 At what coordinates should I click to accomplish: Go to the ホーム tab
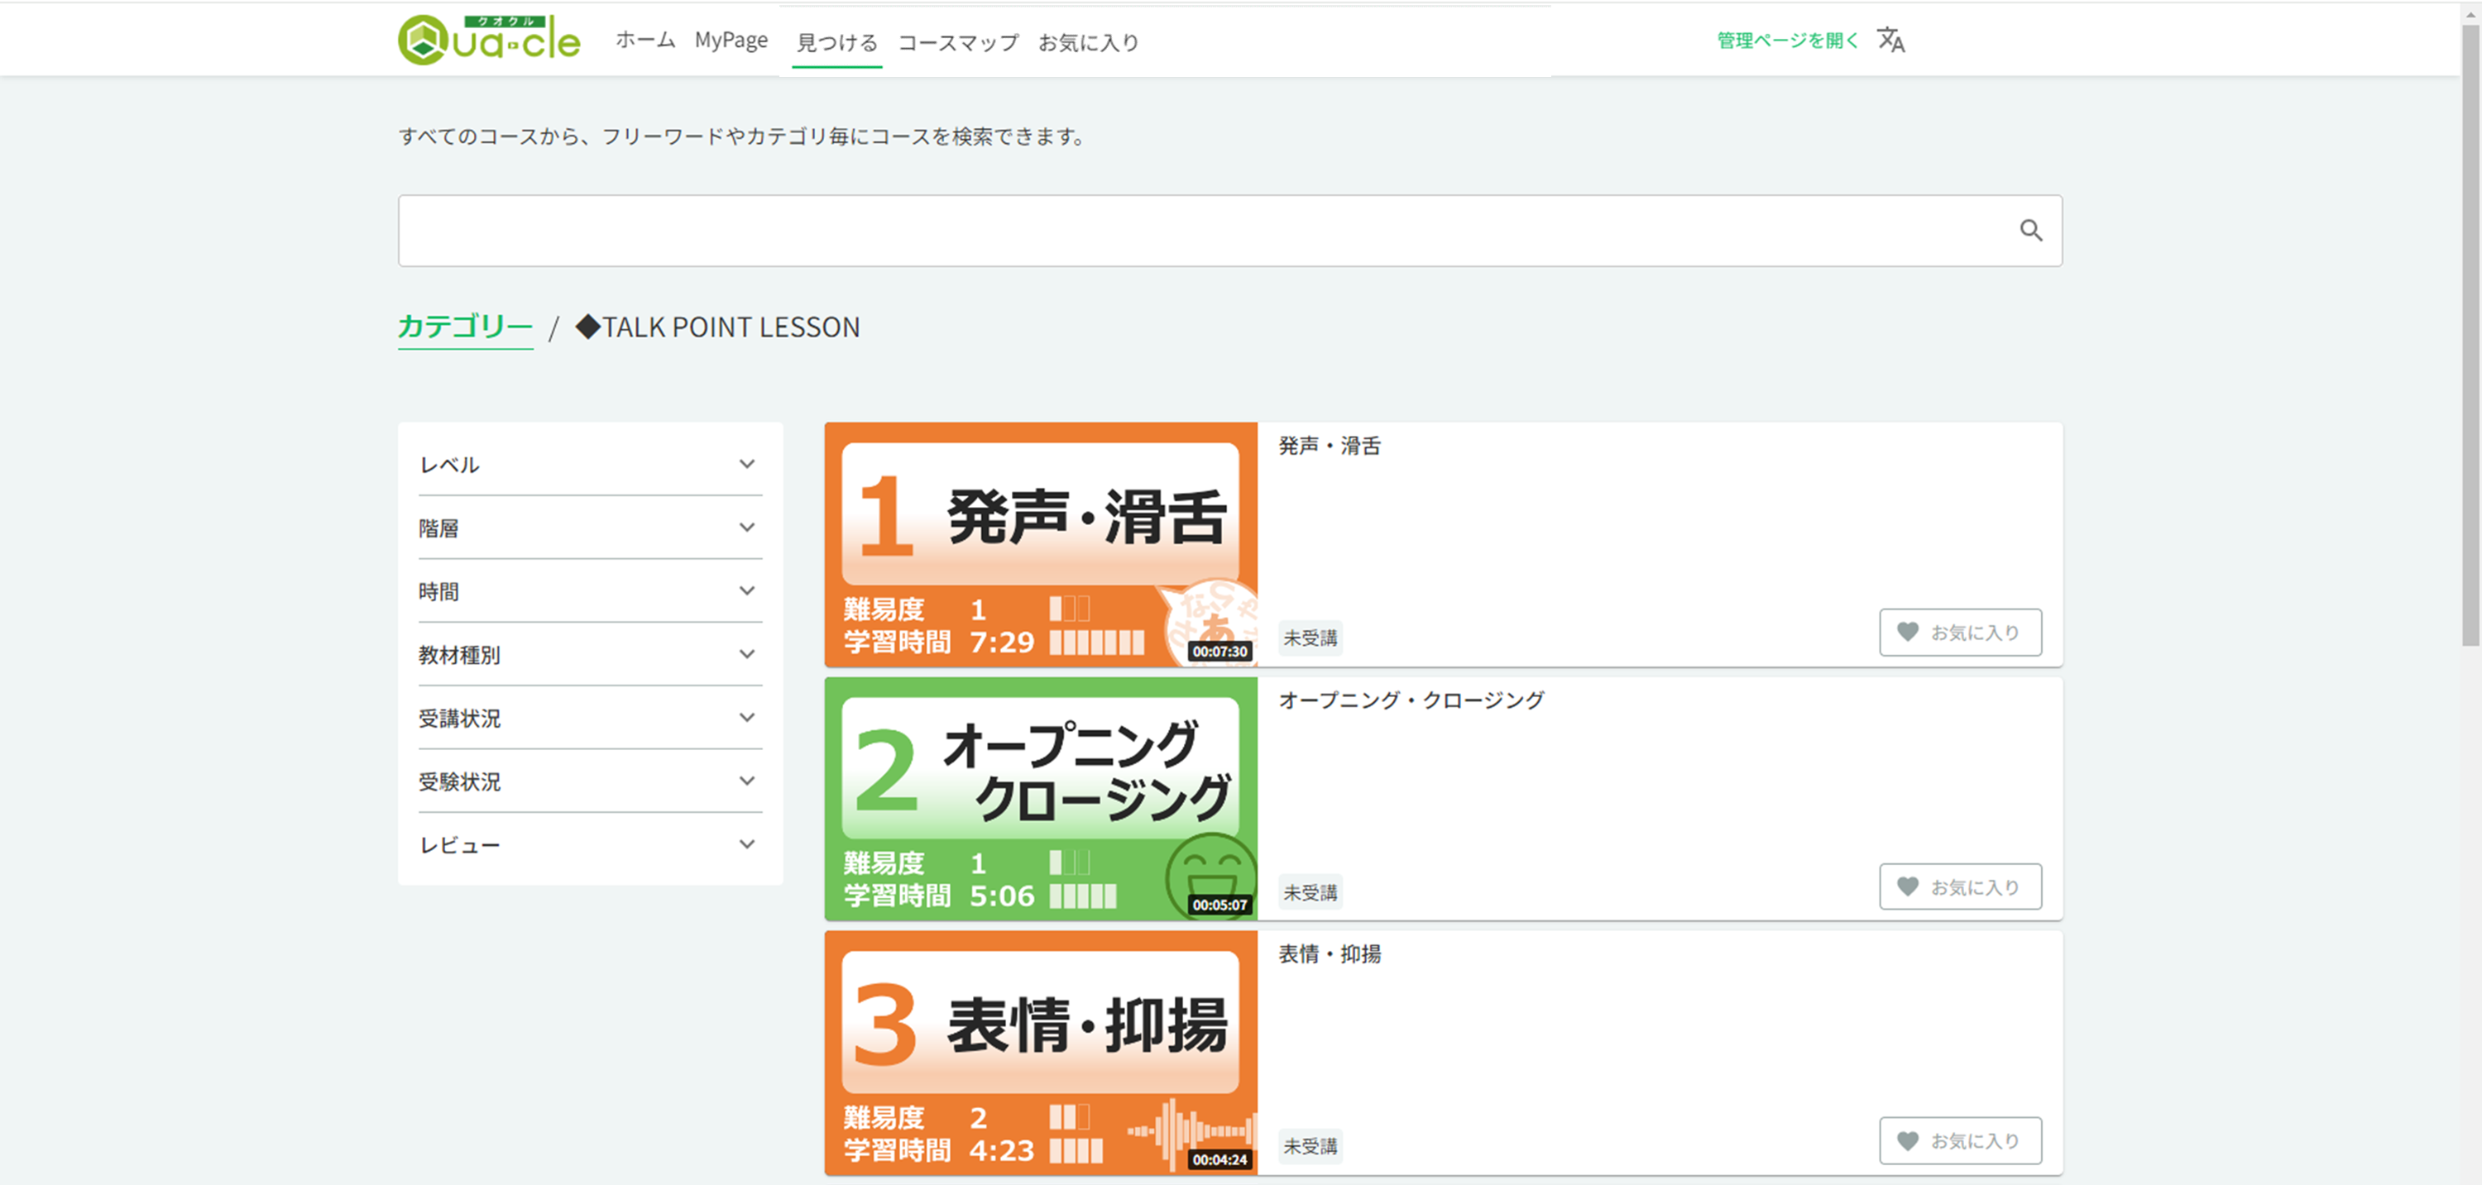[644, 41]
